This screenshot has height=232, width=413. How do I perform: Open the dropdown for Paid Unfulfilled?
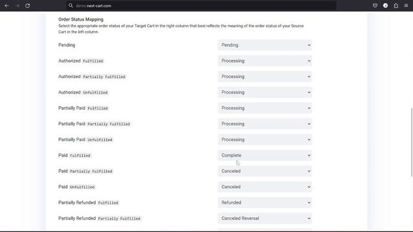pyautogui.click(x=265, y=187)
